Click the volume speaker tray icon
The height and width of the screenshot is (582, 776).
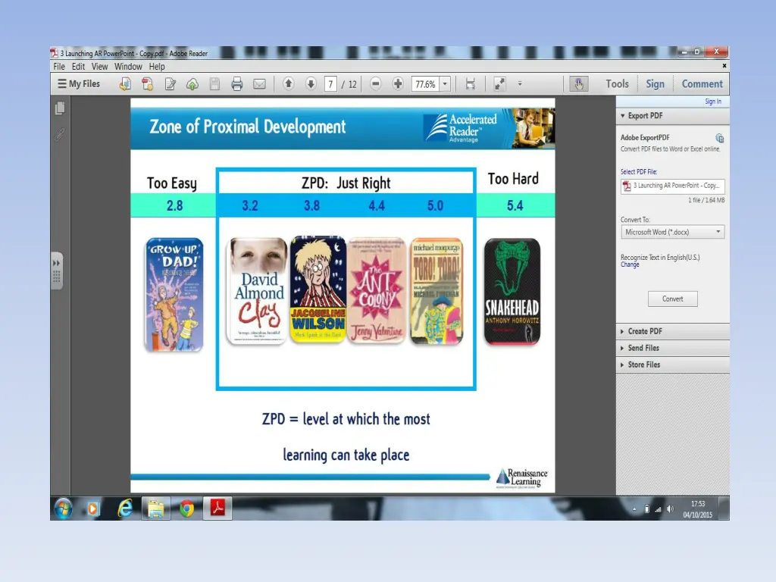coord(670,509)
